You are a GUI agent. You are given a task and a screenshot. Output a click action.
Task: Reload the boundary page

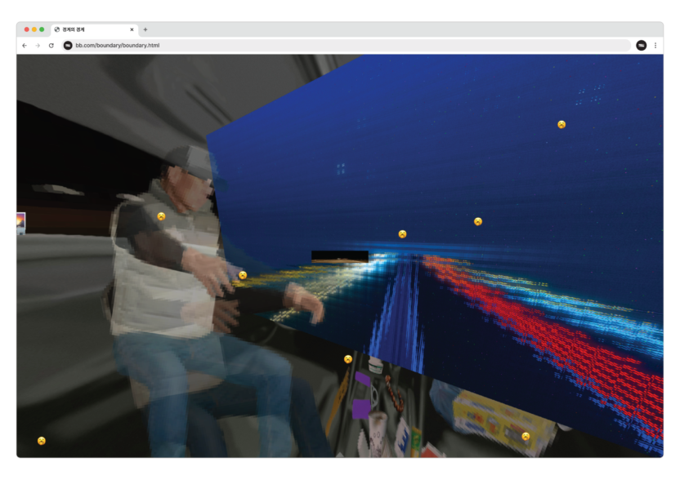click(51, 46)
